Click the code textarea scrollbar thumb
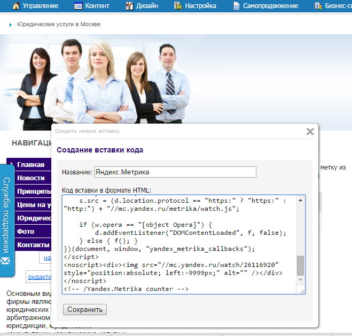Image resolution: width=352 pixels, height=336 pixels. [300, 265]
